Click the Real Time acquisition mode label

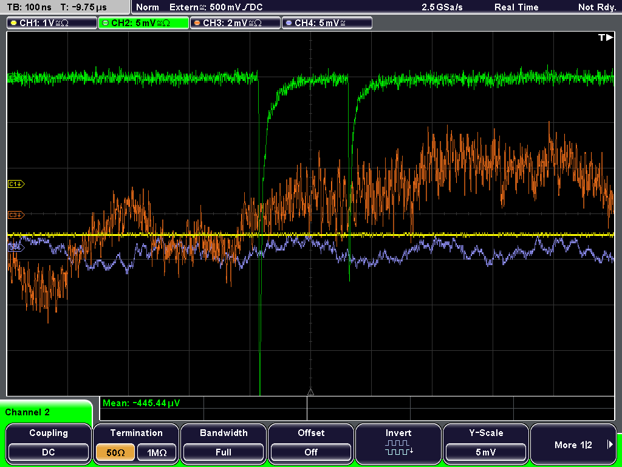516,7
